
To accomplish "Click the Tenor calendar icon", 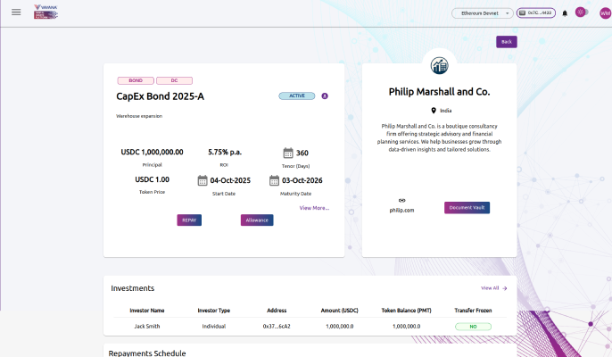I will click(288, 153).
